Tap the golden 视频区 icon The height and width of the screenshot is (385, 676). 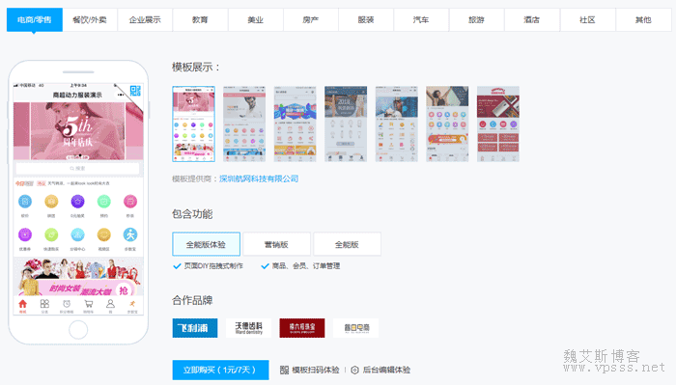104,234
